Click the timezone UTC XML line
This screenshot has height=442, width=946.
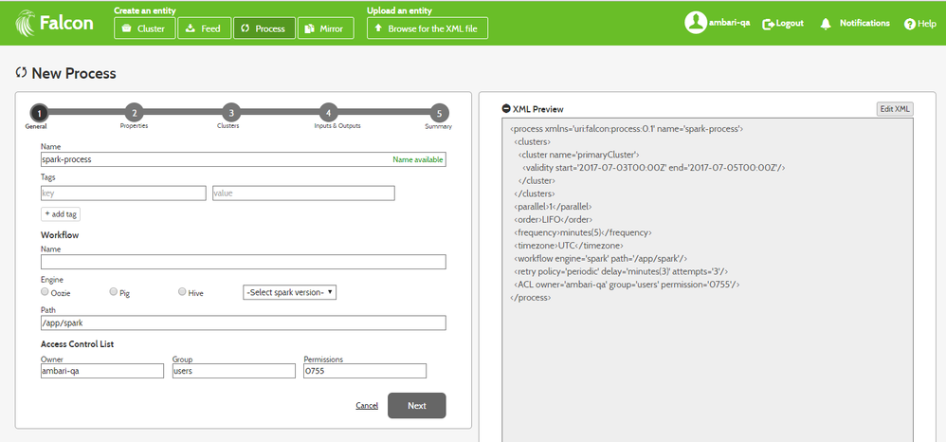click(x=569, y=245)
